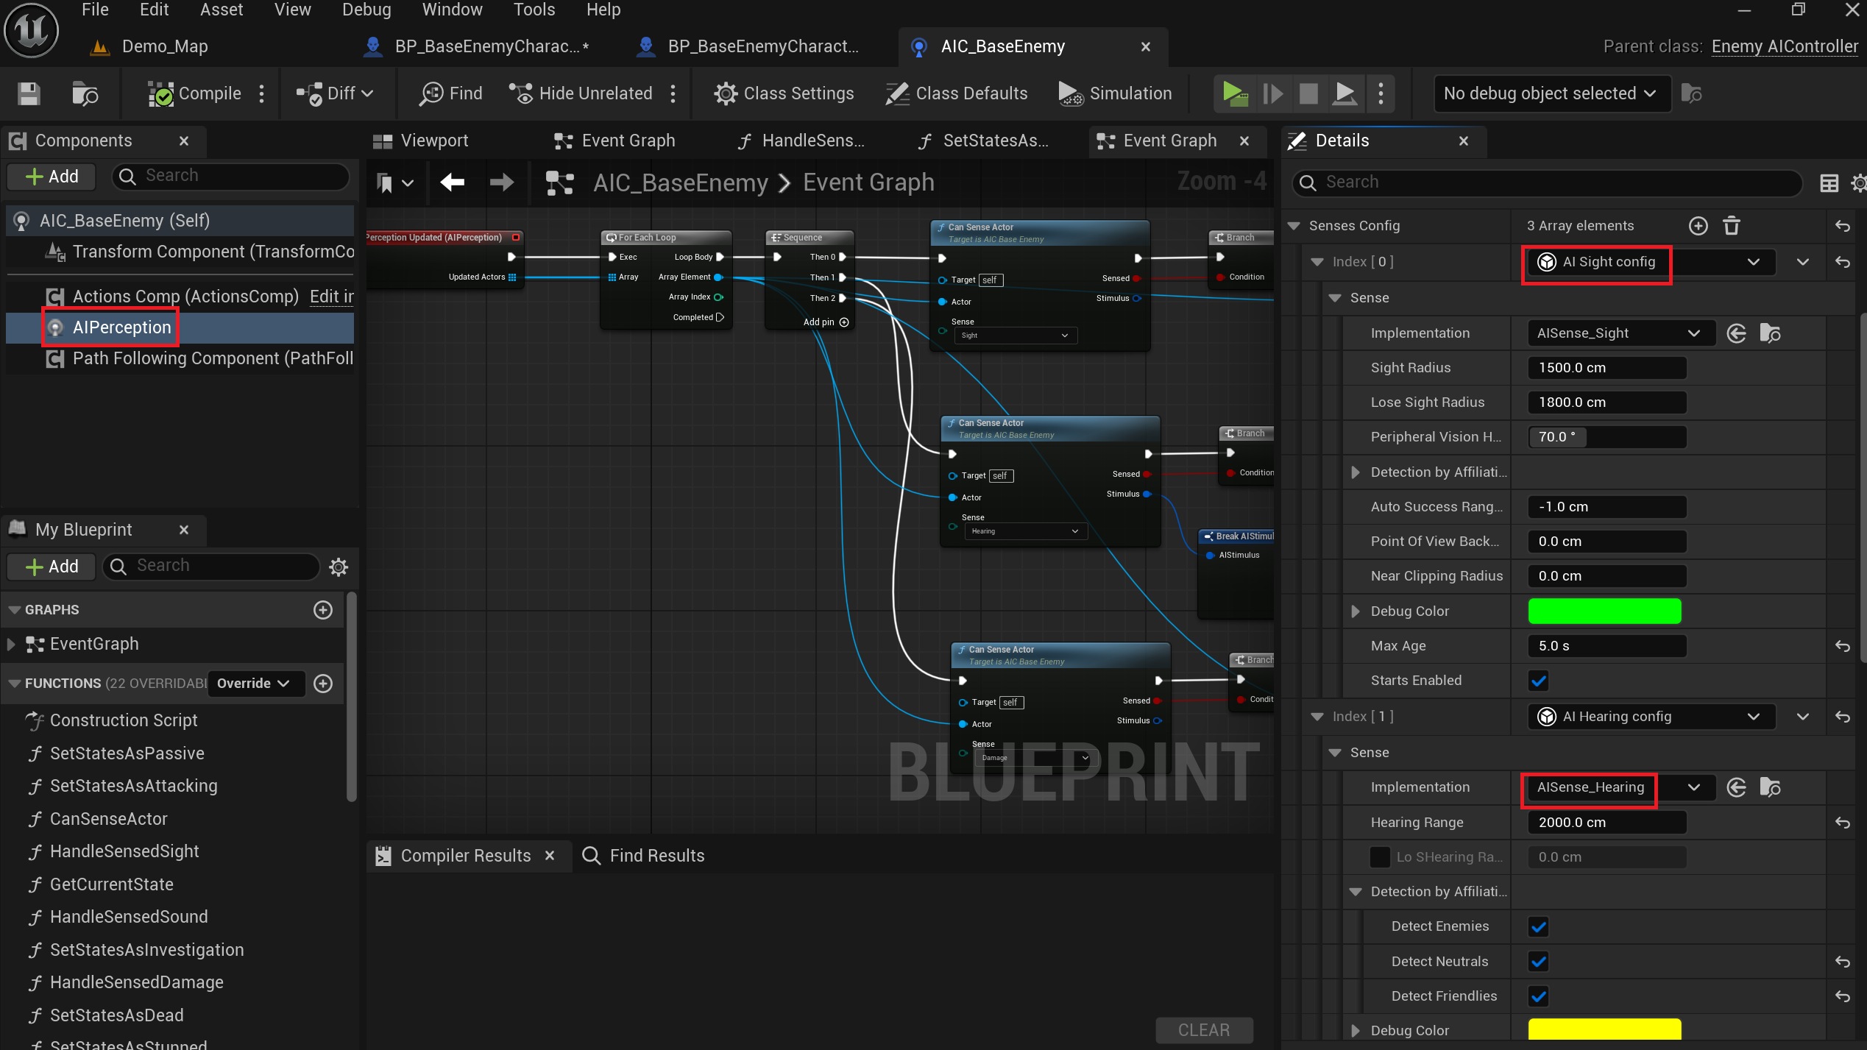
Task: Add an element to Senses Config
Action: click(x=1698, y=226)
